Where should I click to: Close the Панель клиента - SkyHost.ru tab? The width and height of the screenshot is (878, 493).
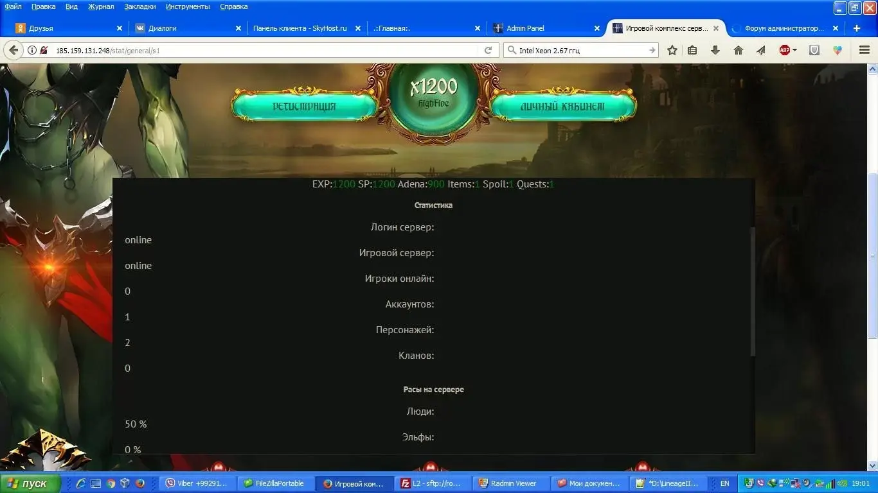[x=358, y=28]
